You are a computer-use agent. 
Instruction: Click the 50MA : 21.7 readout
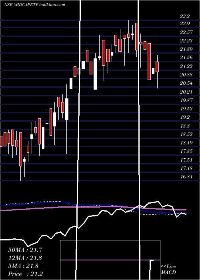tap(25, 250)
